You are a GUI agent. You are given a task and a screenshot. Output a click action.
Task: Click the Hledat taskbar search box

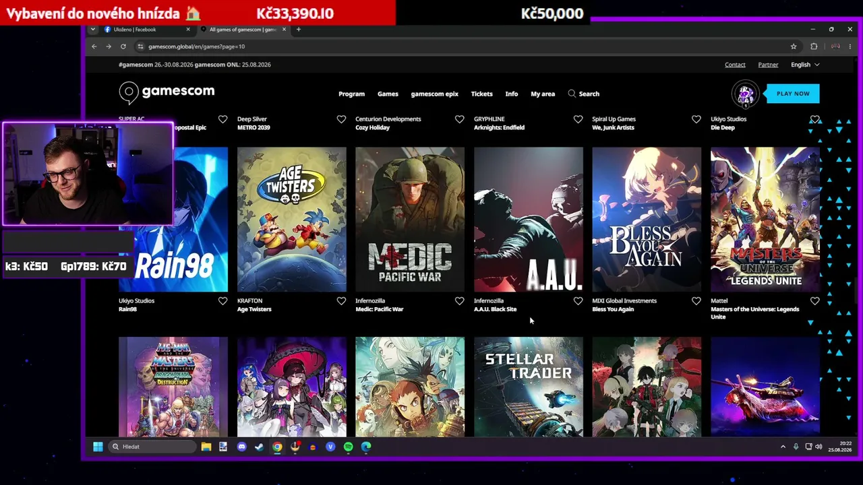coord(152,447)
